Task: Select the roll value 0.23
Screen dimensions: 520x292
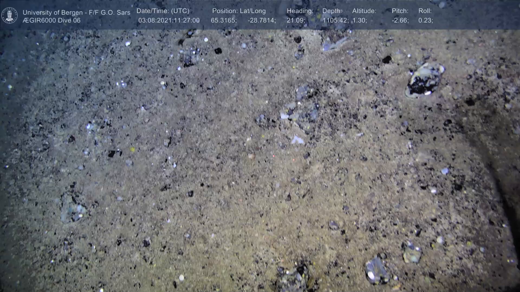Action: tap(425, 21)
